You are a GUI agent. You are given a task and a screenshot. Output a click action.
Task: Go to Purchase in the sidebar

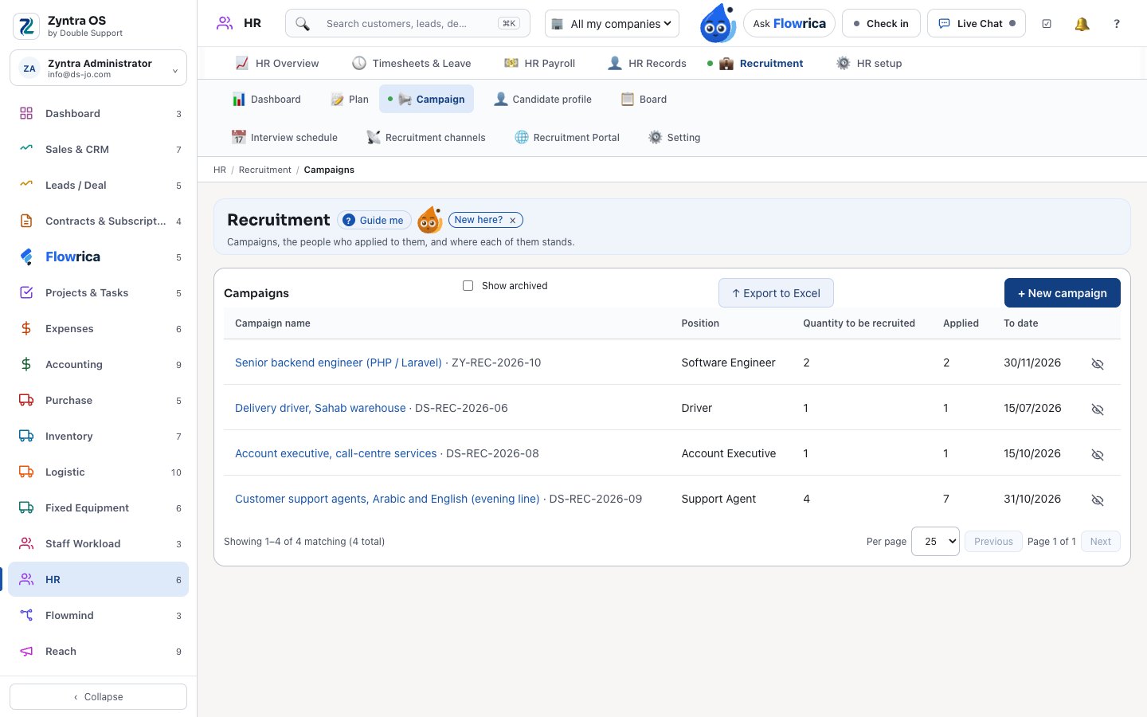point(99,401)
